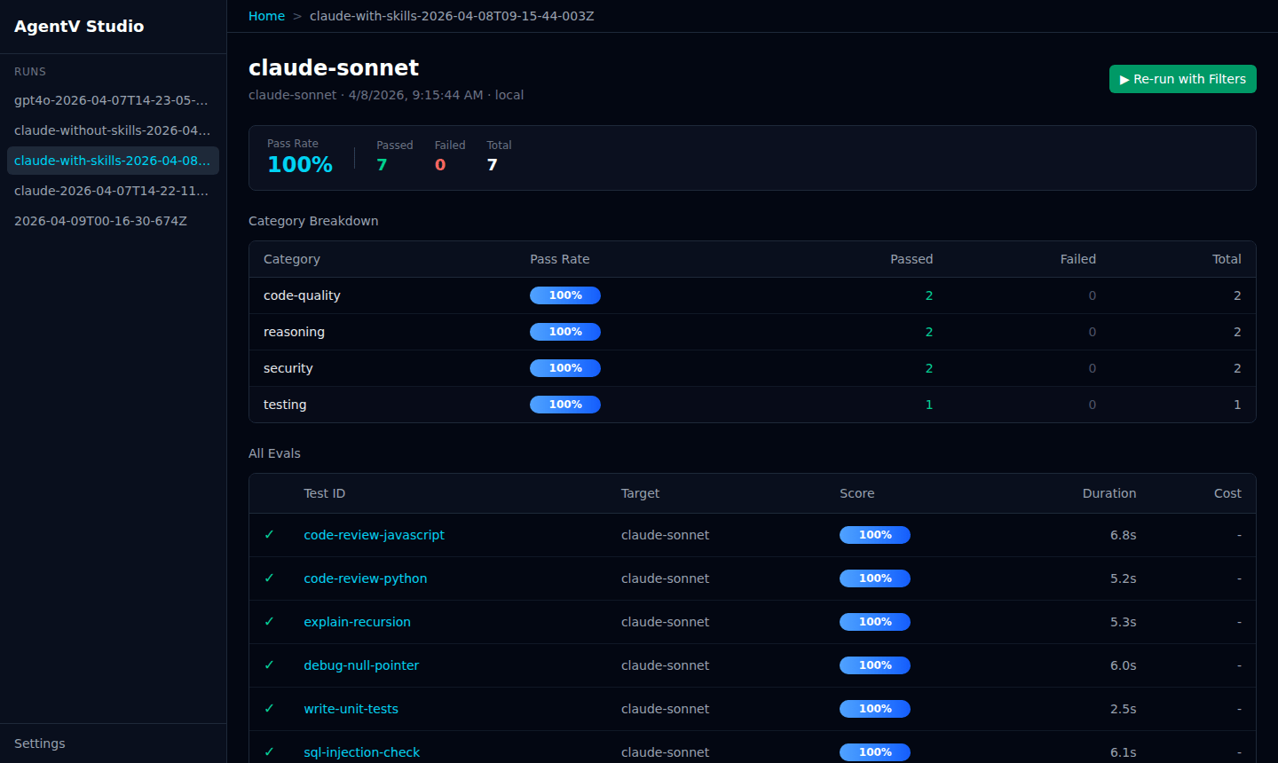Click the green checkmark beside code-review-javascript
The width and height of the screenshot is (1278, 763).
(x=270, y=534)
